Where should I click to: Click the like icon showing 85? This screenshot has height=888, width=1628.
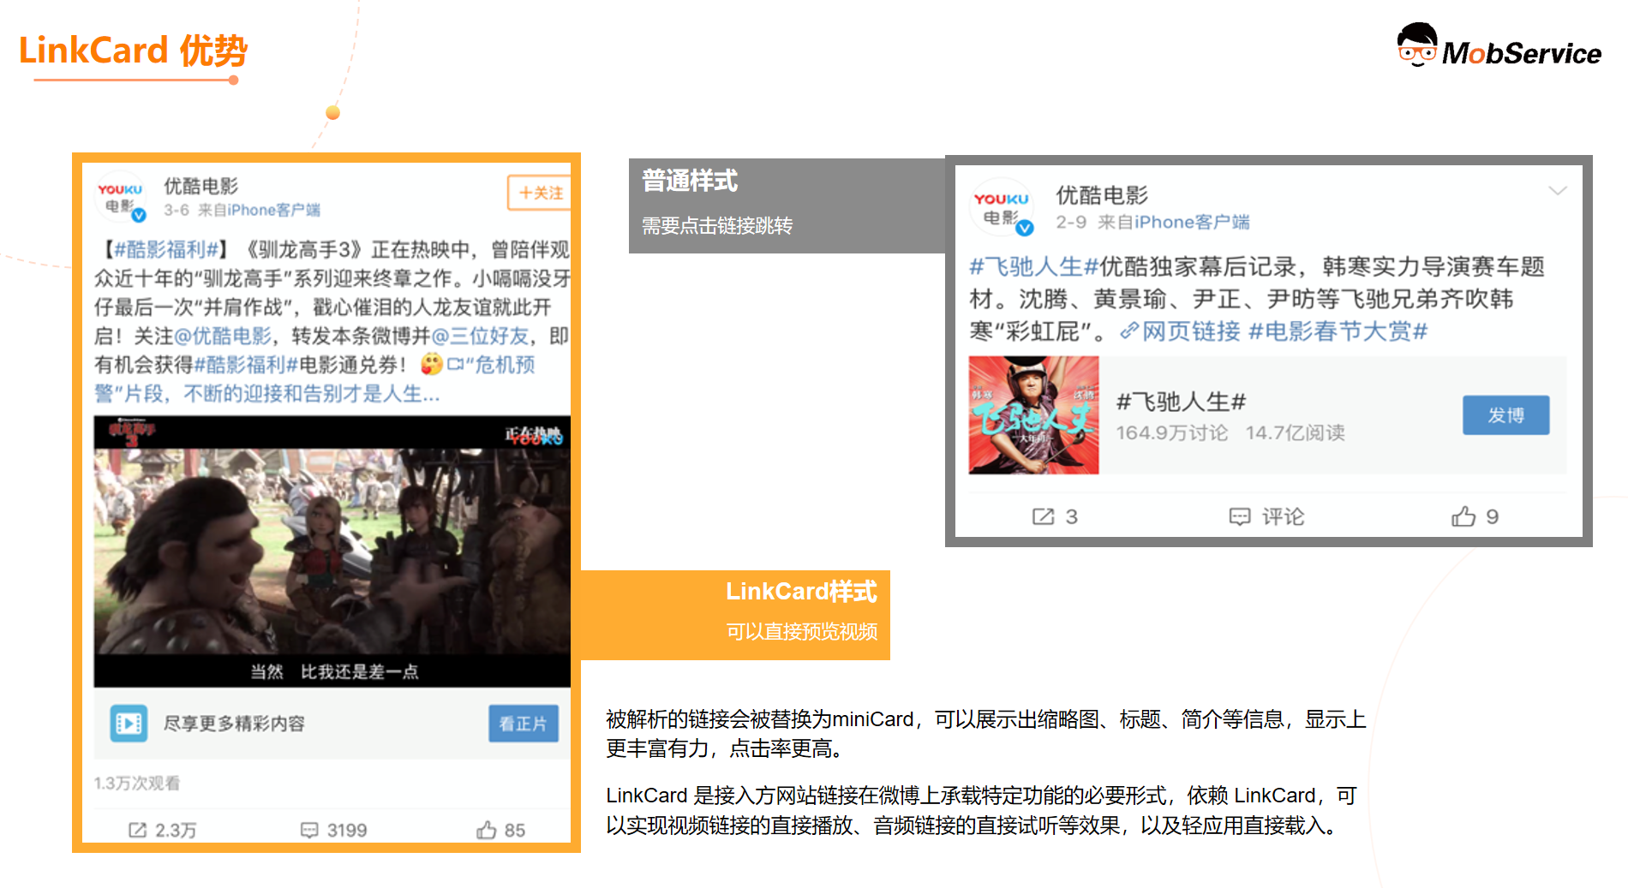(x=487, y=829)
